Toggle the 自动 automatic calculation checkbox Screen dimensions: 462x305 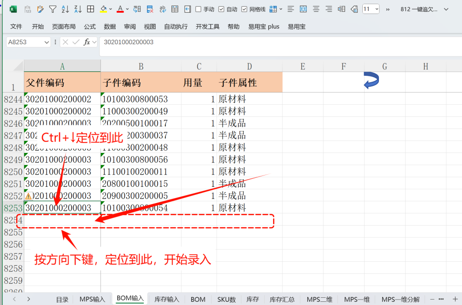(x=221, y=9)
